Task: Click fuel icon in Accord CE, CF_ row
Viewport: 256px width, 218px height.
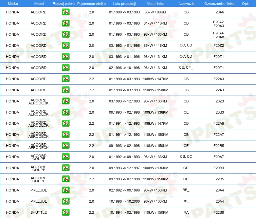Action: click(x=65, y=68)
